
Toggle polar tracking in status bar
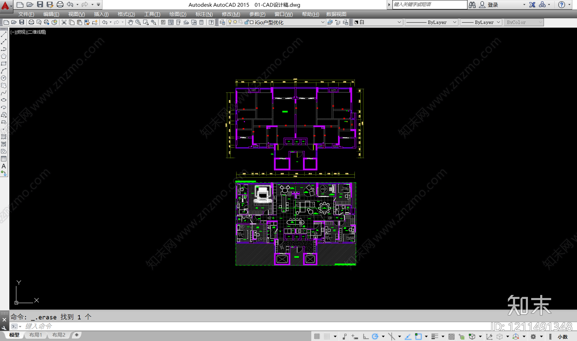point(375,336)
